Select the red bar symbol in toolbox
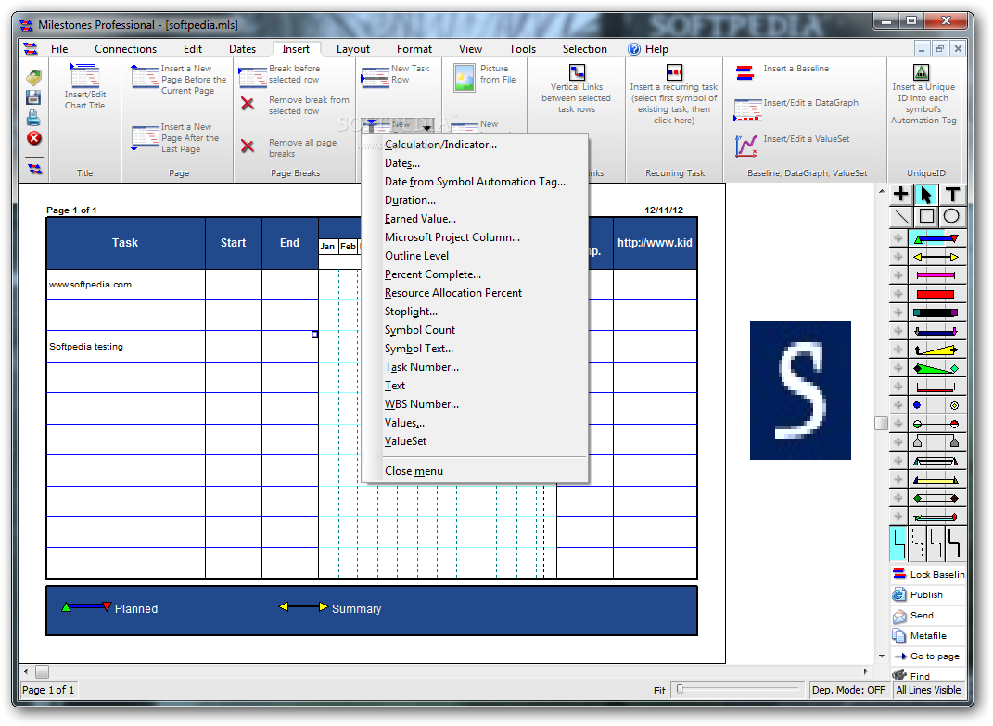993x726 pixels. (x=936, y=294)
